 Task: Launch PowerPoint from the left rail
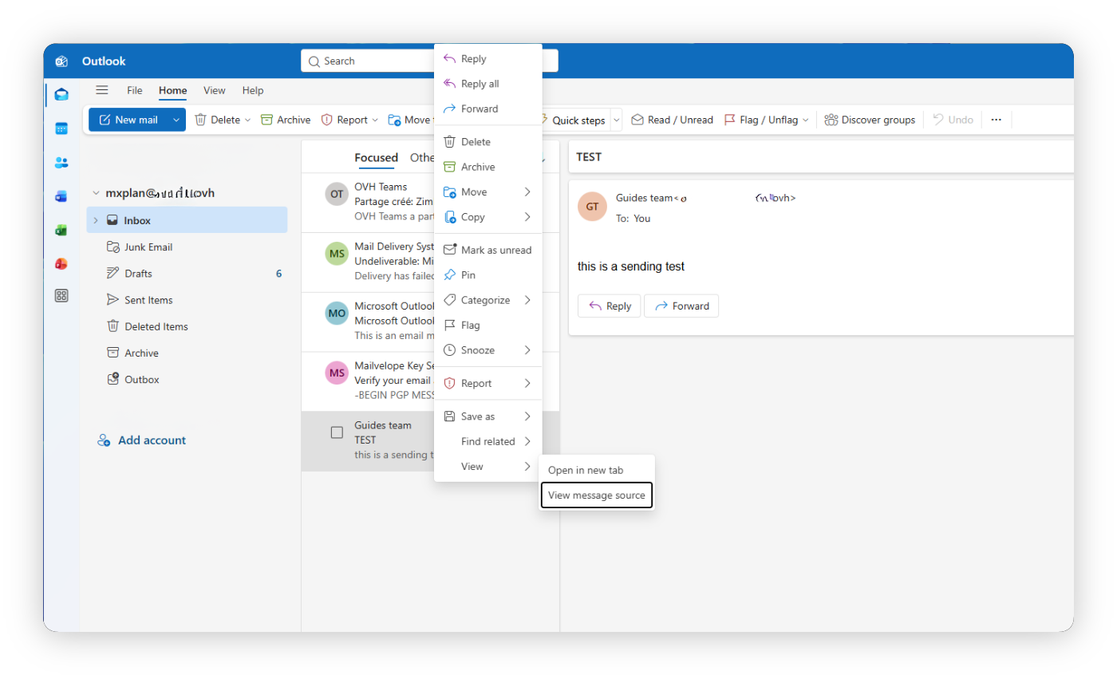61,263
